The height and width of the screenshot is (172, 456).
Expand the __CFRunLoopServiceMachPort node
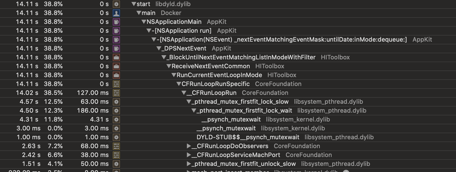189,155
